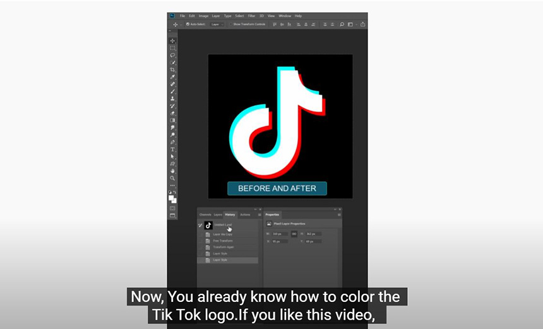Open the Edit menu
Screen dimensions: 543x329
click(x=191, y=16)
